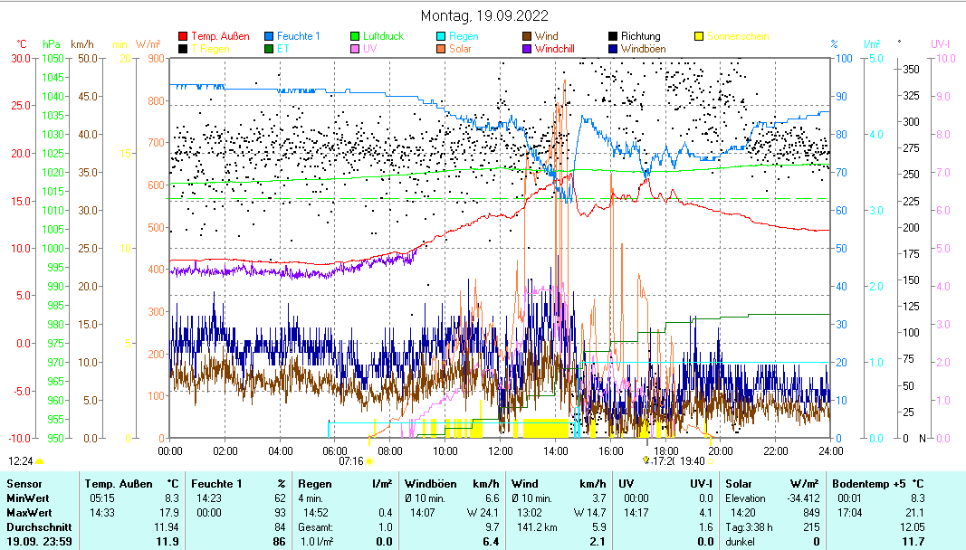Select the orange Solar legend marker

coord(442,49)
